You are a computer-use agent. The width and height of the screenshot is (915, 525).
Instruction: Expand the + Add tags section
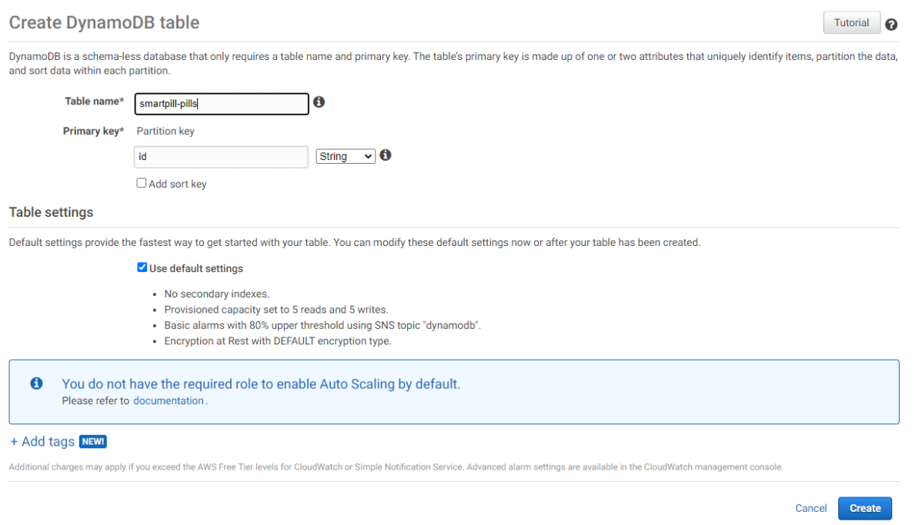tap(42, 442)
